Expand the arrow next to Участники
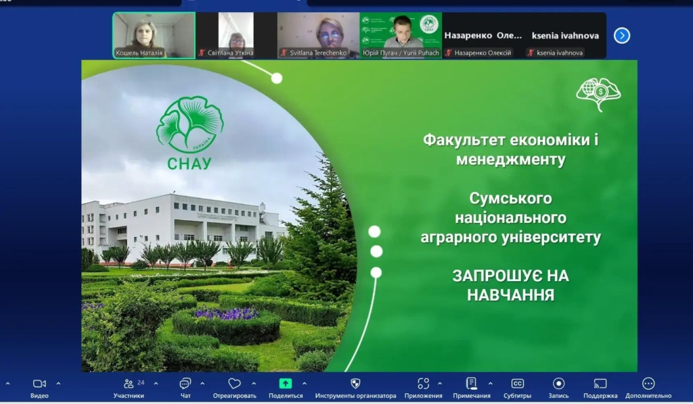Image resolution: width=693 pixels, height=404 pixels. pos(156,384)
